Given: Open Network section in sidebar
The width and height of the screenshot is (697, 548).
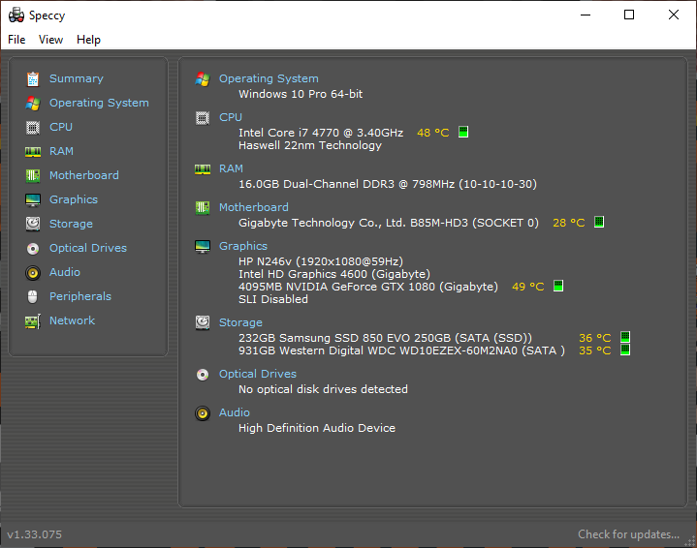Looking at the screenshot, I should [x=72, y=320].
